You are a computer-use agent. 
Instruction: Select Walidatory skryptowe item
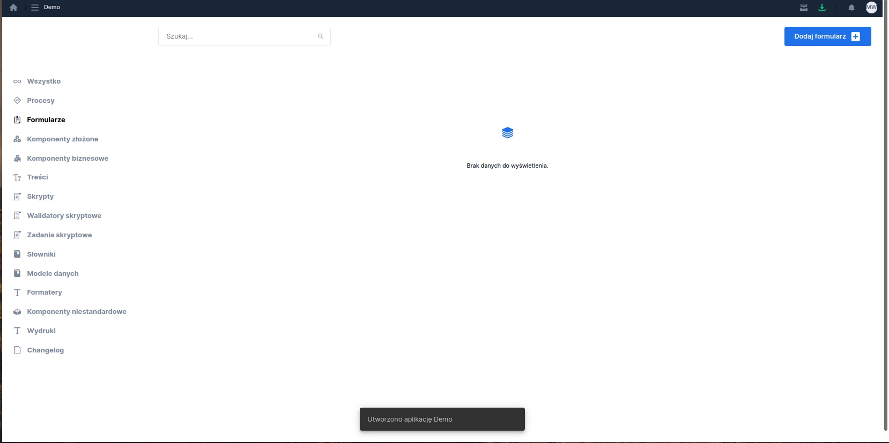(64, 216)
